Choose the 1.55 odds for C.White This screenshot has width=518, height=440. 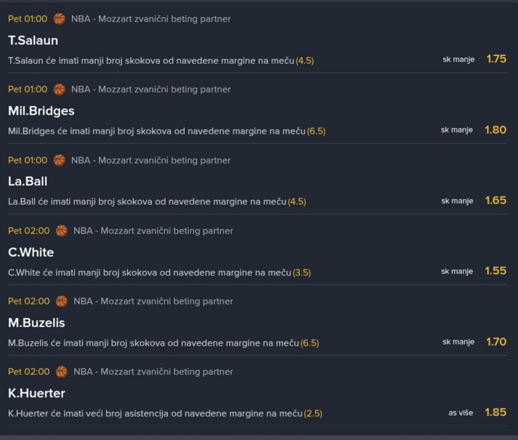coord(495,270)
